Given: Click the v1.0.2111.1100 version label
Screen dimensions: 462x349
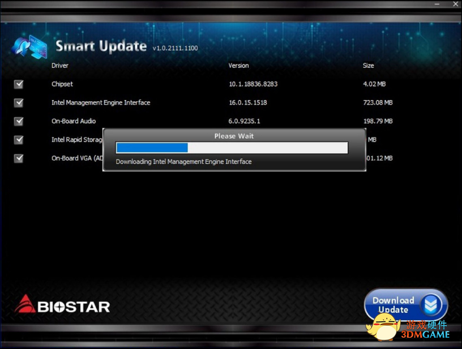Looking at the screenshot, I should [175, 48].
